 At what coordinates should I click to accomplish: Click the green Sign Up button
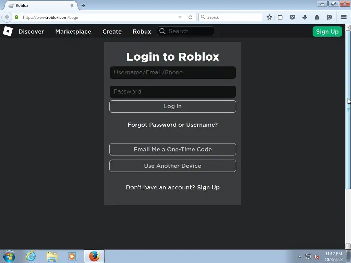pos(327,32)
